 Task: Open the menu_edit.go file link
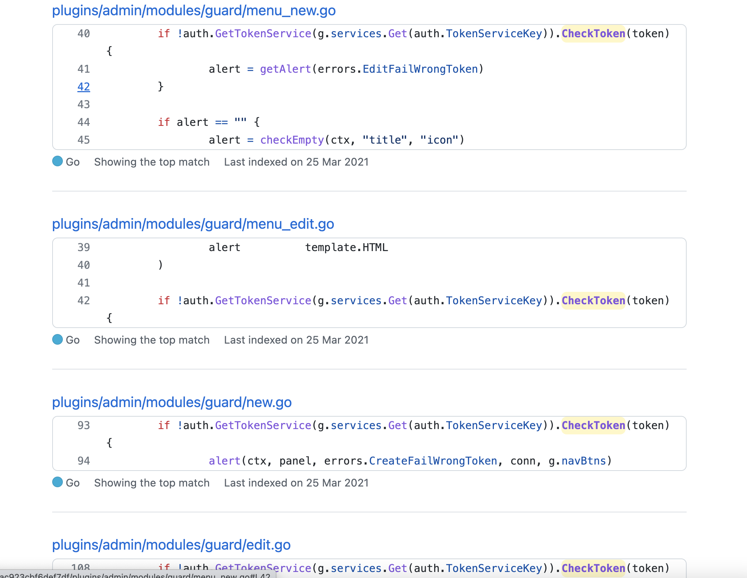(193, 224)
